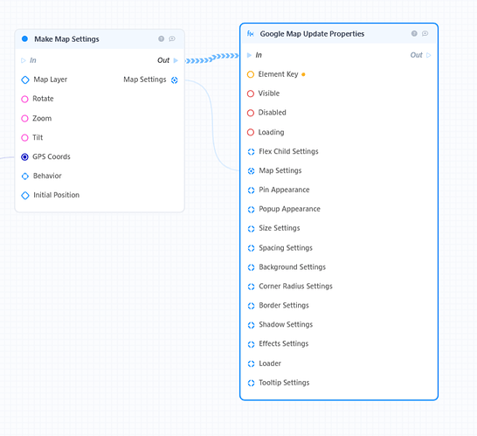Viewport: 477px width, 436px height.
Task: Click the Background Settings input pin
Action: [251, 267]
